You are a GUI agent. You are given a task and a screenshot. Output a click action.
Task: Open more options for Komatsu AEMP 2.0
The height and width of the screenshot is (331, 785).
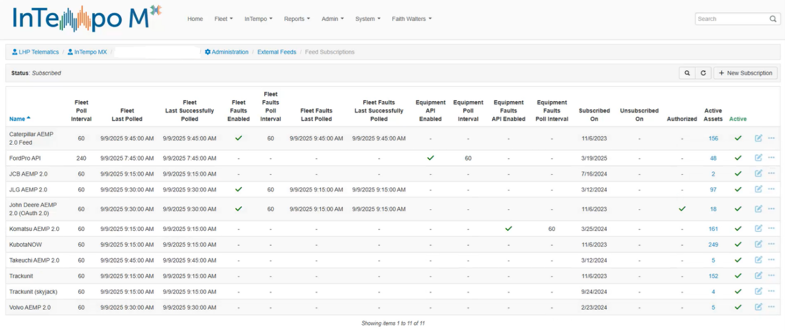click(x=771, y=228)
